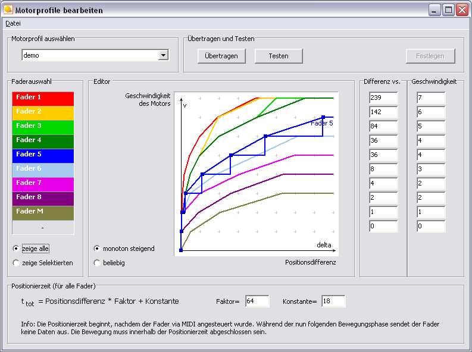Click the top-right curve point near Fader 5 label

[323, 117]
